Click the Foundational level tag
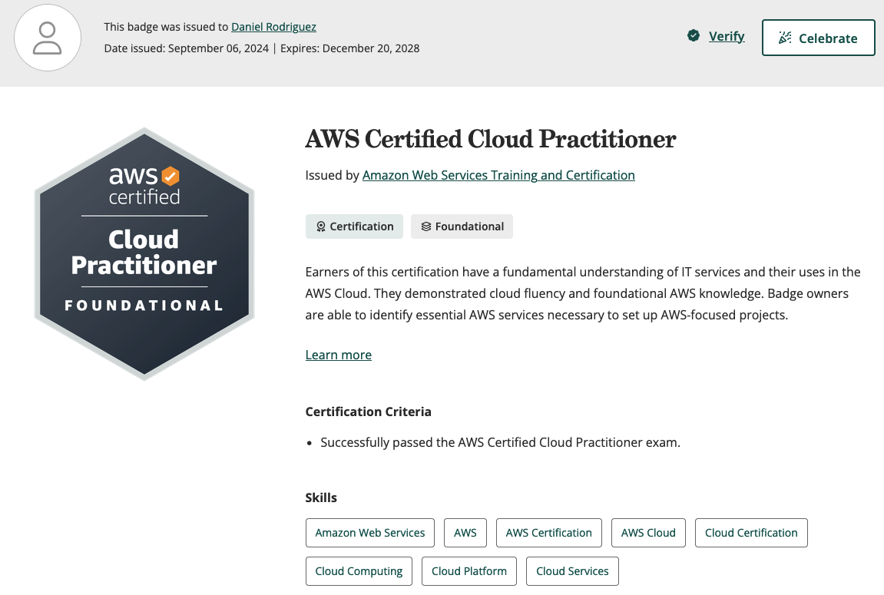The image size is (884, 595). click(462, 226)
